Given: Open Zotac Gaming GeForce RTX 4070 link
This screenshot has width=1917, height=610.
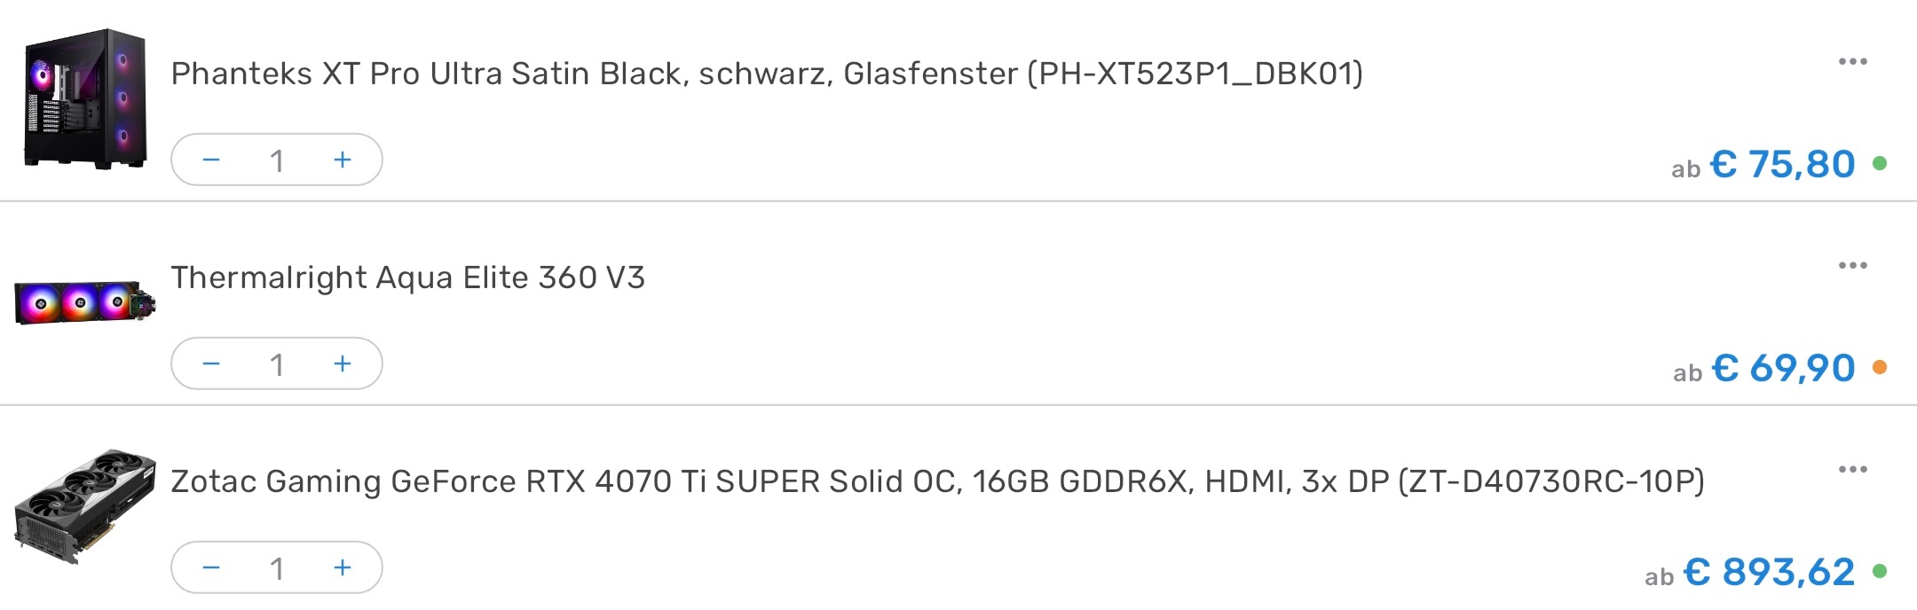Looking at the screenshot, I should pyautogui.click(x=937, y=481).
